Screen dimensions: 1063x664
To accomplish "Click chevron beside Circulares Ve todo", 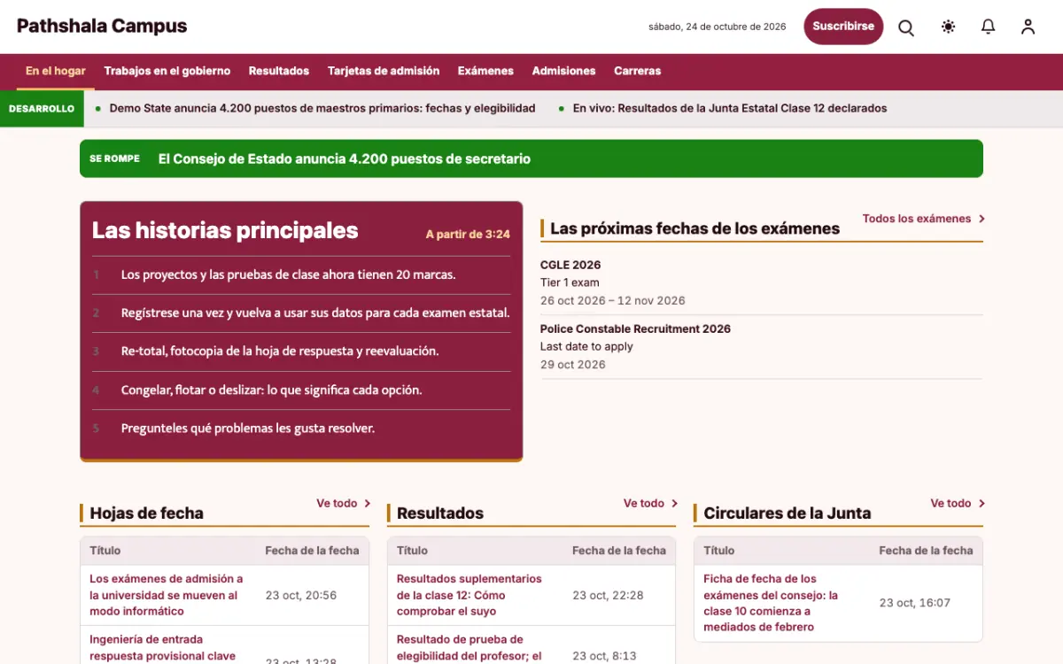I will pyautogui.click(x=982, y=504).
